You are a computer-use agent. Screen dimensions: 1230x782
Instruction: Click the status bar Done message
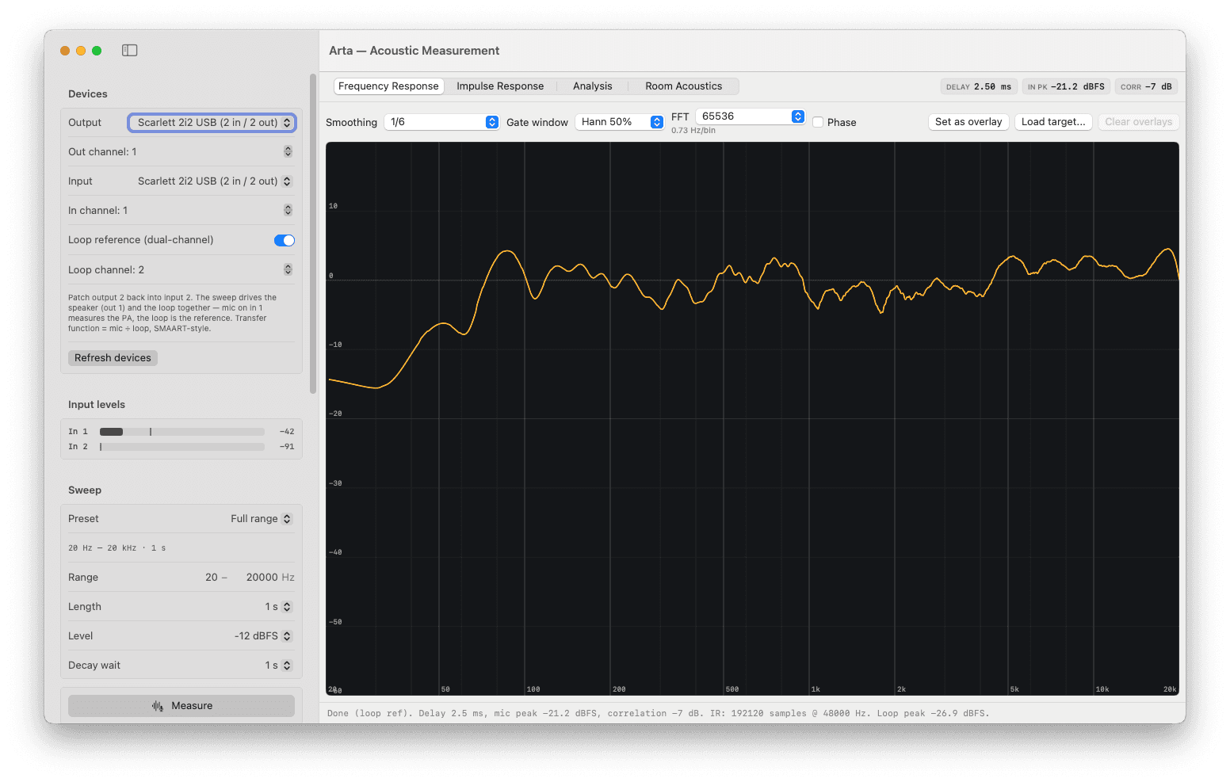tap(658, 714)
